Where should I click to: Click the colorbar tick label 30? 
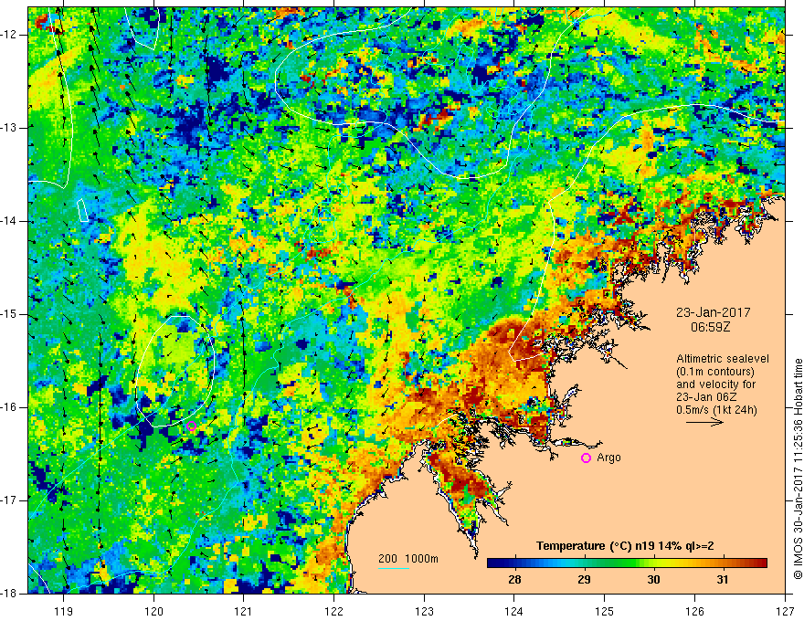coord(653,580)
